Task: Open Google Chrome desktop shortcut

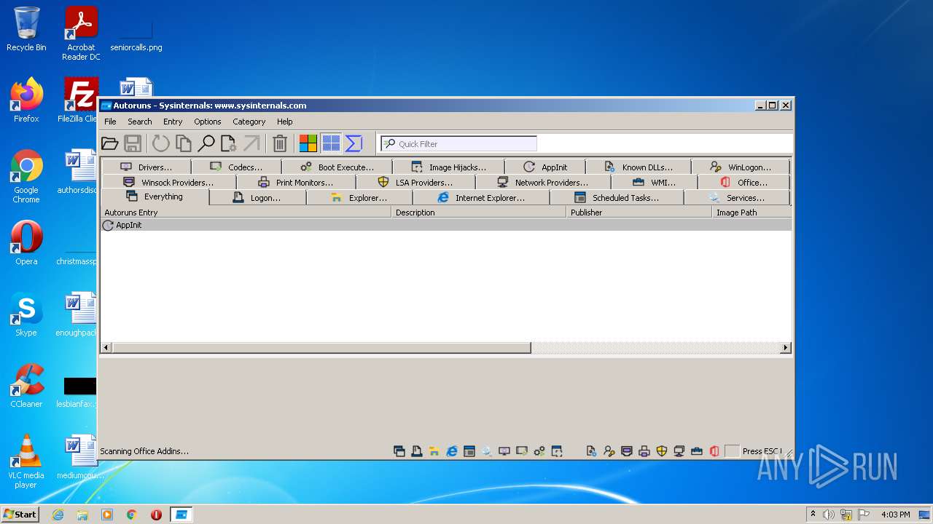Action: (26, 176)
